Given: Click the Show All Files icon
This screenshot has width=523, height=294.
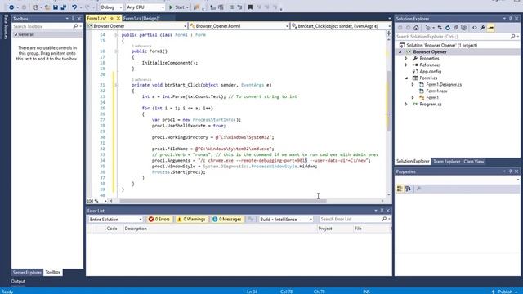Looking at the screenshot, I should [463, 28].
